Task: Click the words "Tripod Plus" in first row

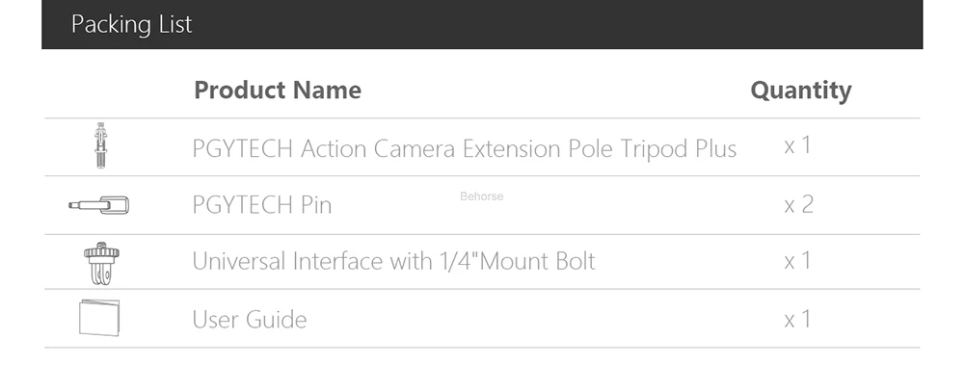Action: (x=679, y=149)
